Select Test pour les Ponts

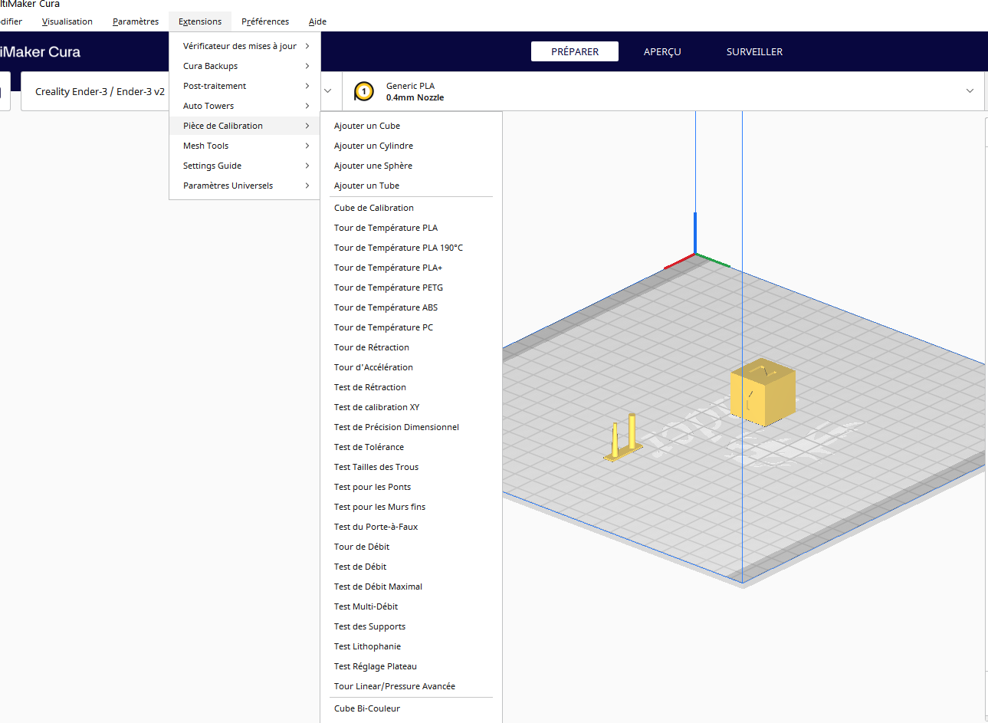pyautogui.click(x=411, y=487)
